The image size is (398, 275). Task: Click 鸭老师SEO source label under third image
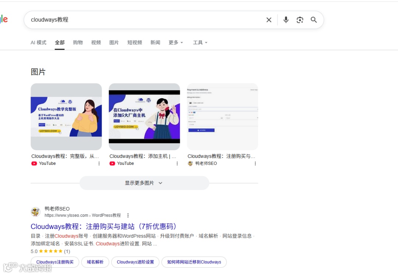(x=206, y=163)
